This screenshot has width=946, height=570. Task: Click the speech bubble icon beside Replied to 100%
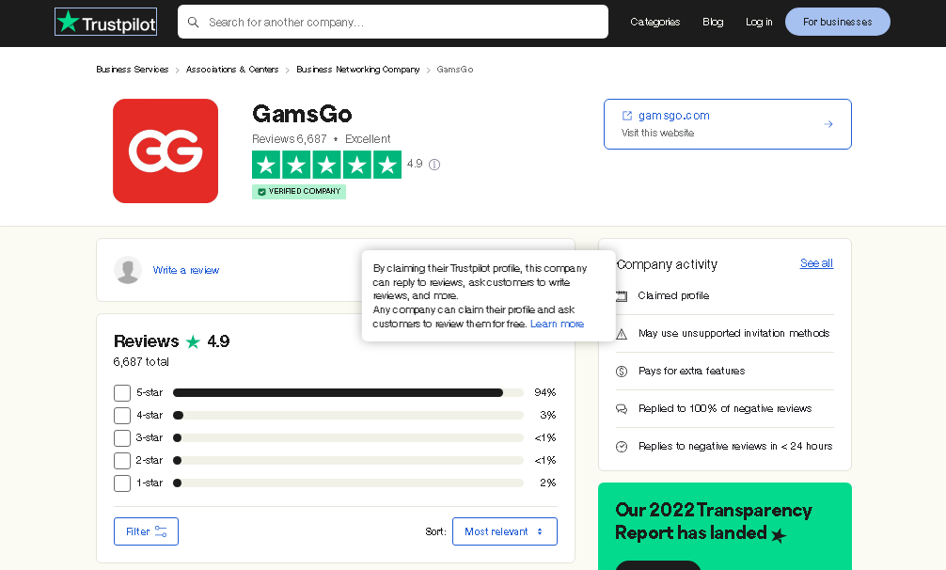pyautogui.click(x=622, y=409)
